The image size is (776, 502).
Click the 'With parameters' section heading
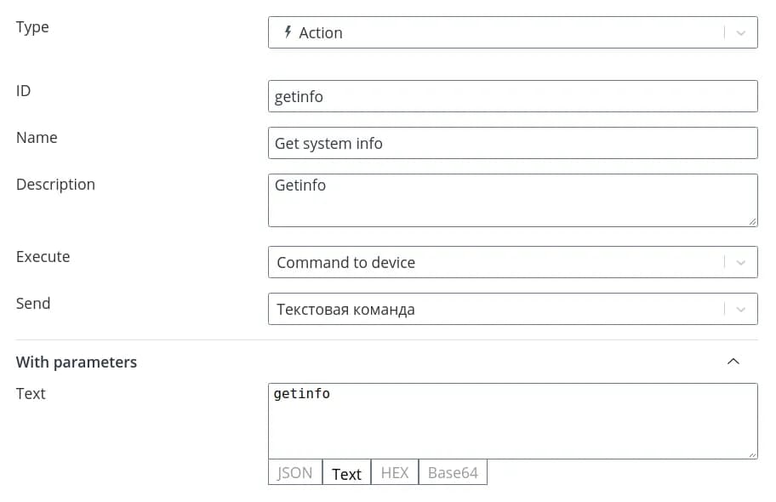[77, 362]
